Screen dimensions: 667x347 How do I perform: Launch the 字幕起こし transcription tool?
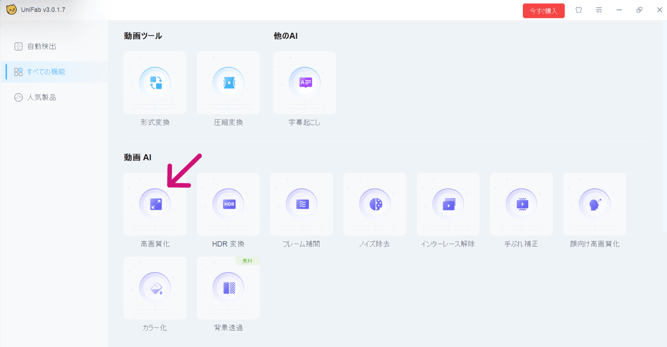(x=305, y=83)
